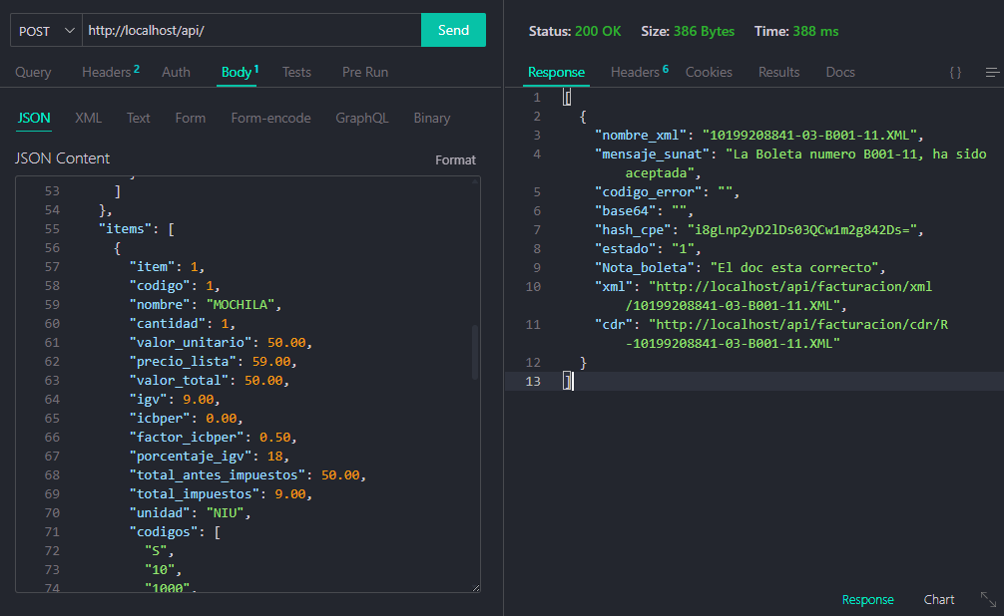Select the Pre Run tab

click(x=365, y=72)
